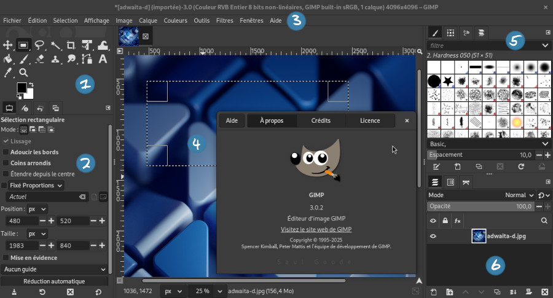Switch to the Crédits tab in About dialog
The image size is (553, 298).
tap(321, 120)
